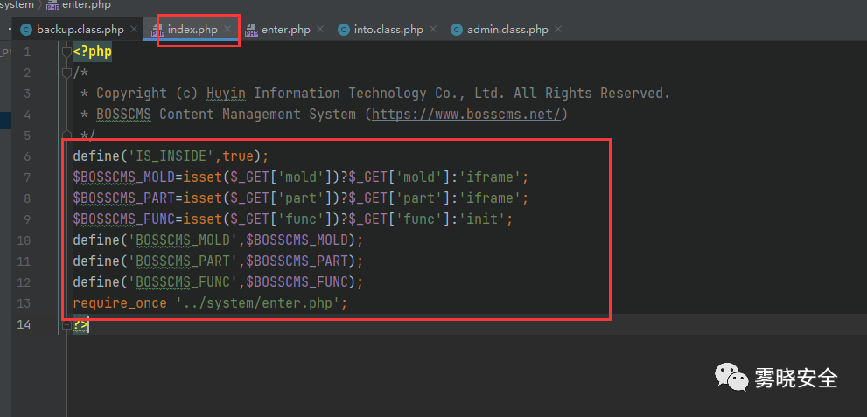
Task: Click the word Huyin in the copyright comment
Action: pos(226,94)
